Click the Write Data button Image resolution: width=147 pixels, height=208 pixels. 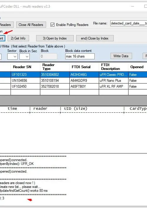point(121,56)
